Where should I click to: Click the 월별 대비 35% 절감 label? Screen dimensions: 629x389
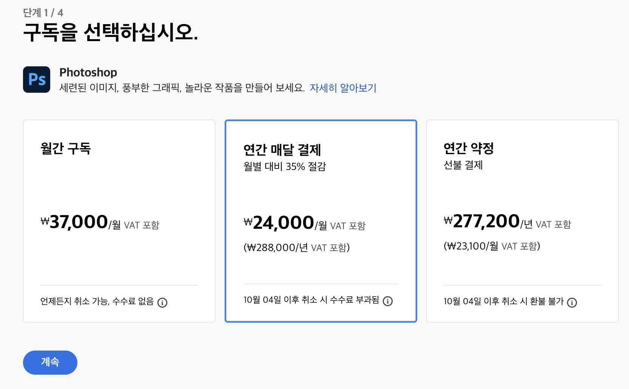[x=285, y=167]
